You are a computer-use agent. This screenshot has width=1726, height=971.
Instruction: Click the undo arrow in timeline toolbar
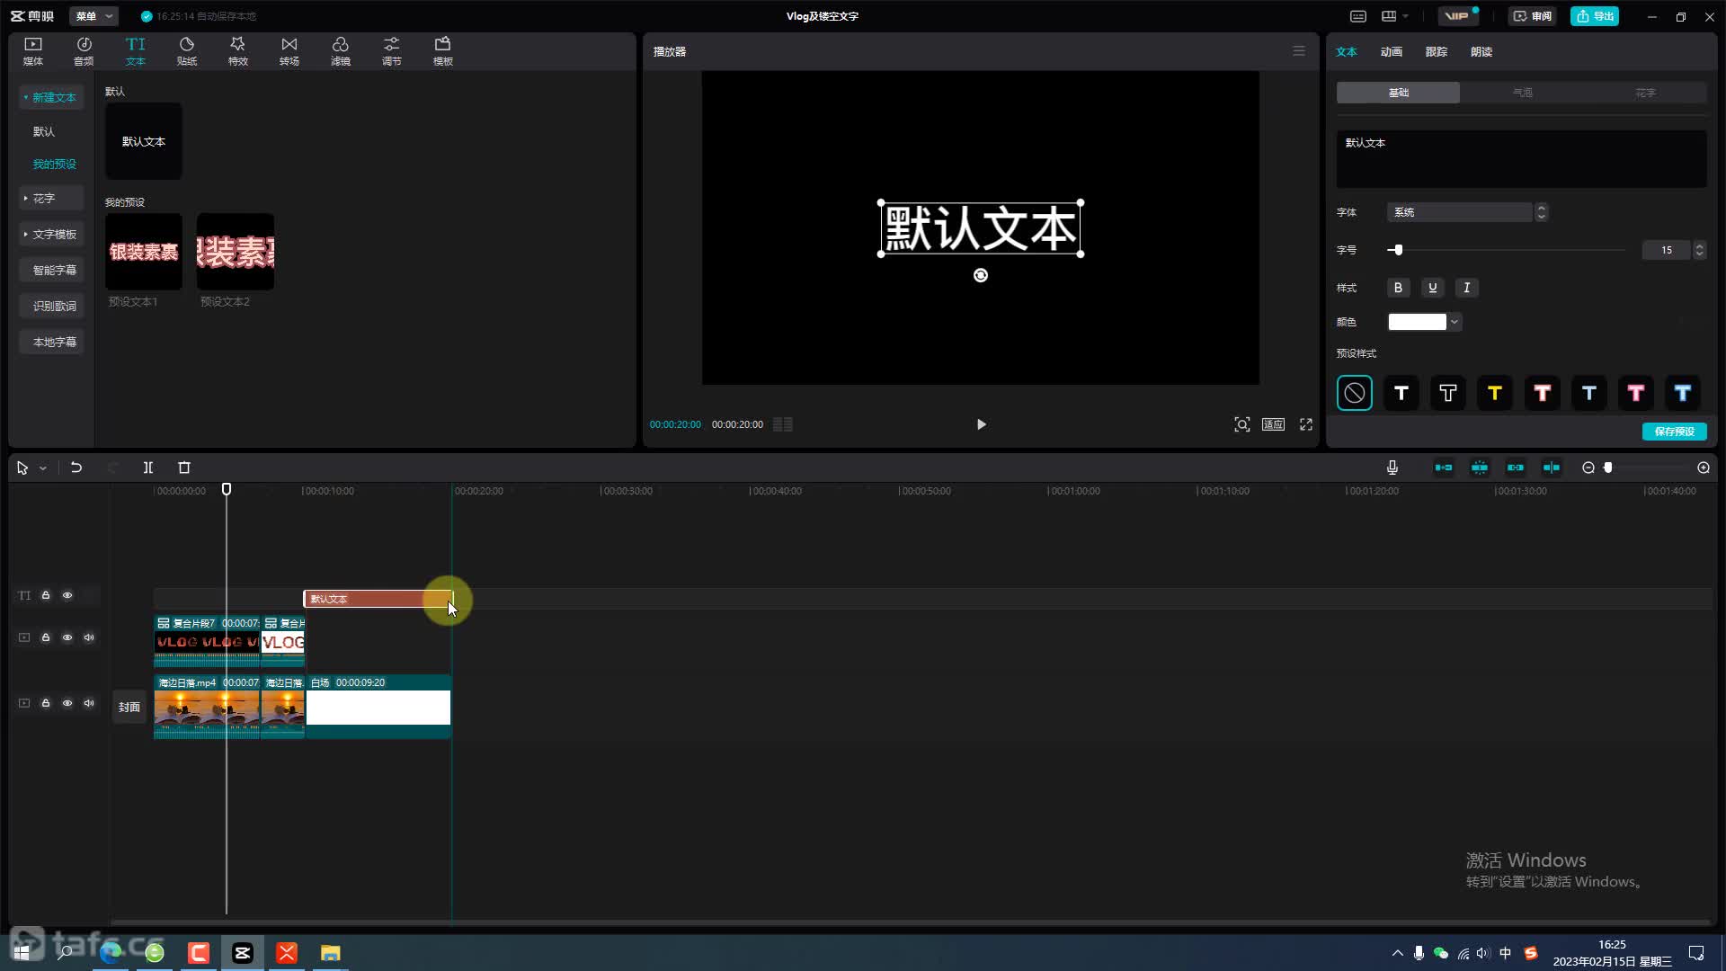(x=76, y=468)
